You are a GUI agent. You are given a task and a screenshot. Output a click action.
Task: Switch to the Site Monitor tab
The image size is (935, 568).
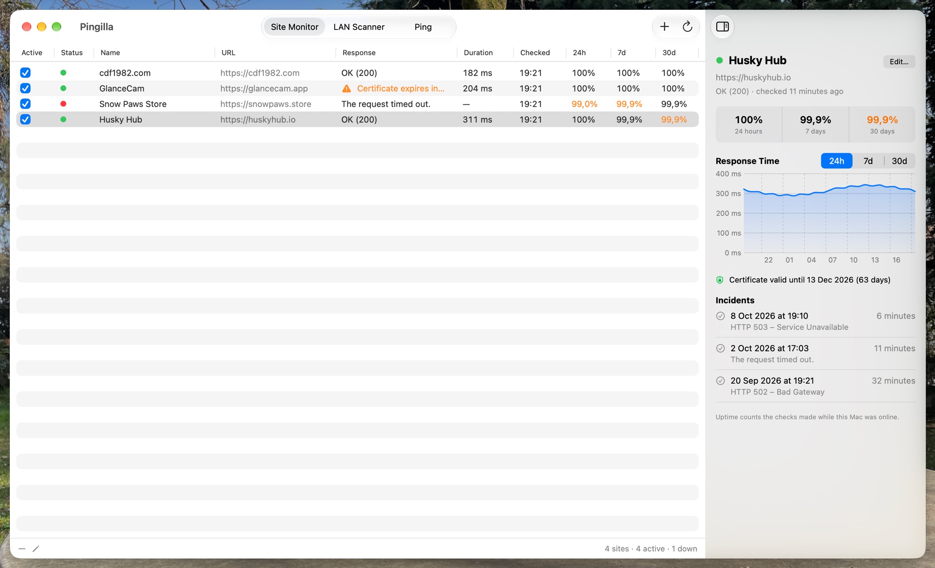coord(295,27)
